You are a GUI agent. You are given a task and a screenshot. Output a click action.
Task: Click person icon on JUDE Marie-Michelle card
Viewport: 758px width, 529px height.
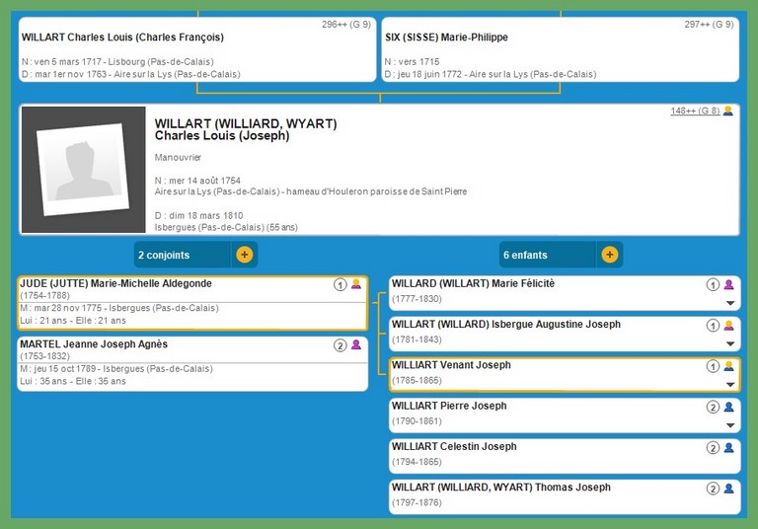[x=356, y=284]
